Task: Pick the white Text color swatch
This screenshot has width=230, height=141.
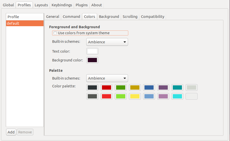Action: click(92, 51)
